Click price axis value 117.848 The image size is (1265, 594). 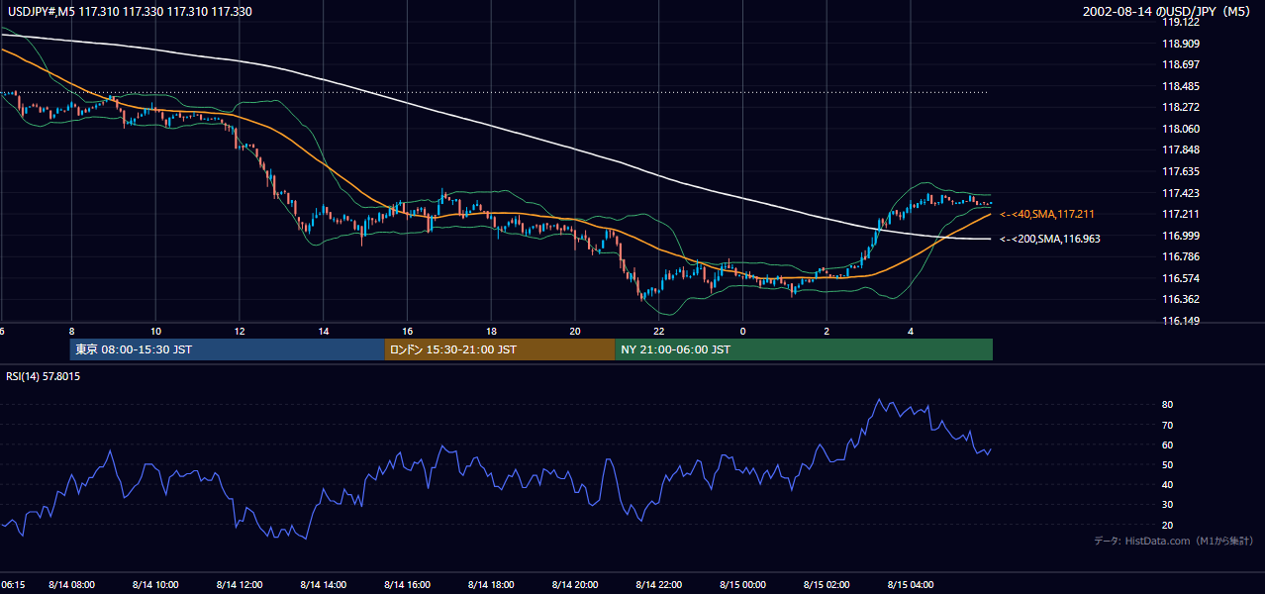(1181, 149)
